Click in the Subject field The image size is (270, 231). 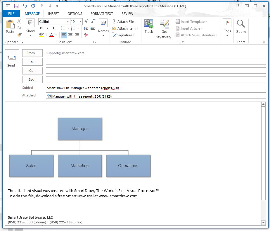(x=156, y=88)
